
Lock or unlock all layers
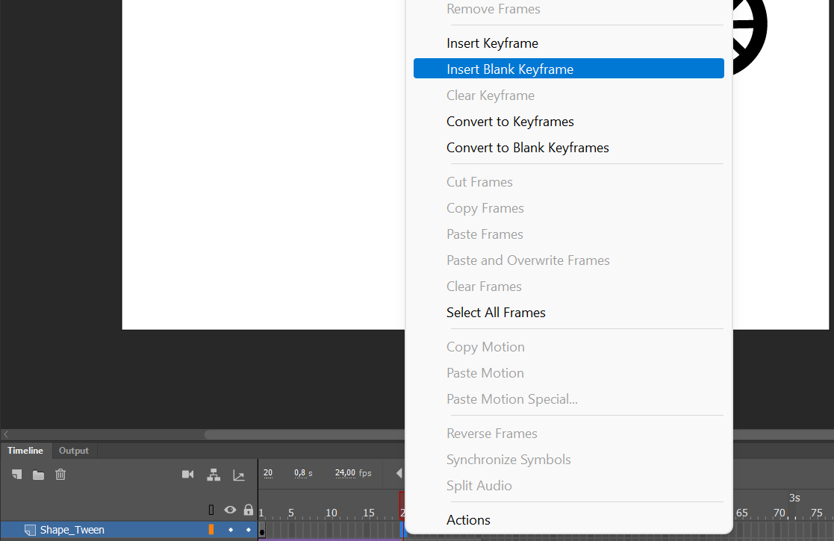click(249, 510)
